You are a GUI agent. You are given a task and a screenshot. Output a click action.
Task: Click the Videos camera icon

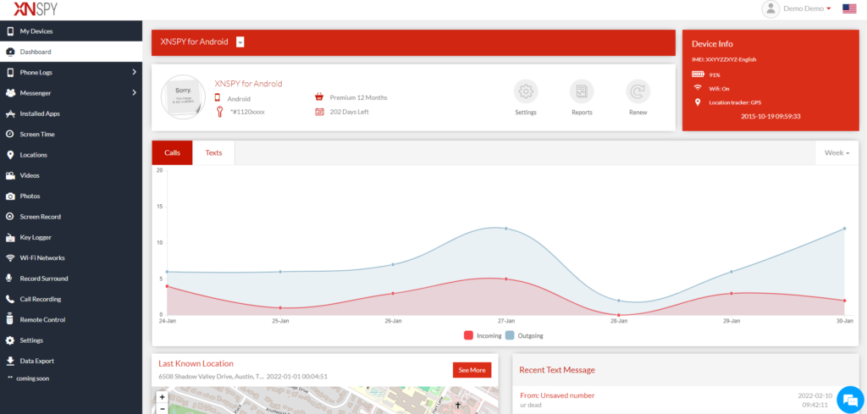point(10,176)
